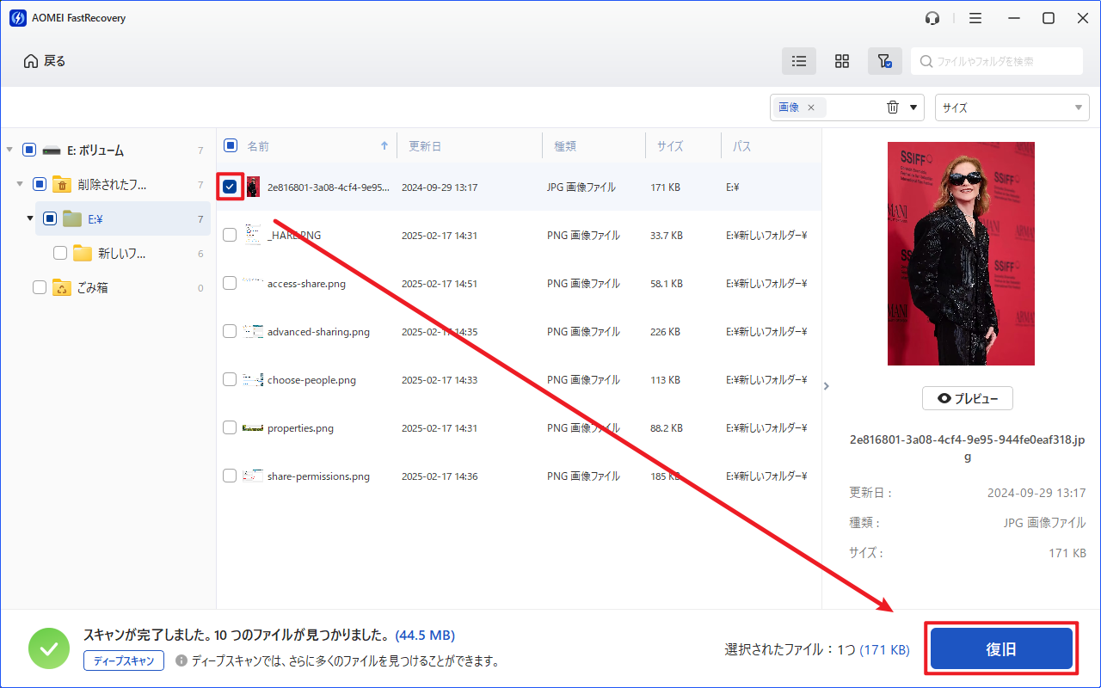Click the 33.7 KB size cell
This screenshot has height=688, width=1101.
coord(667,235)
